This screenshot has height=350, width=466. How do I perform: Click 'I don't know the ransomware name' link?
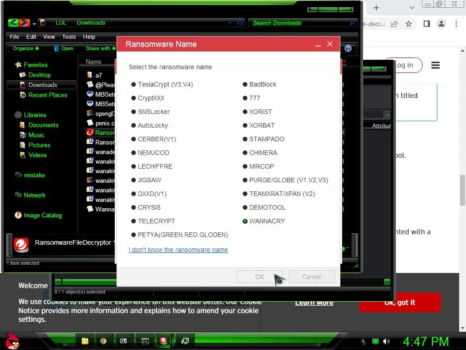(178, 250)
